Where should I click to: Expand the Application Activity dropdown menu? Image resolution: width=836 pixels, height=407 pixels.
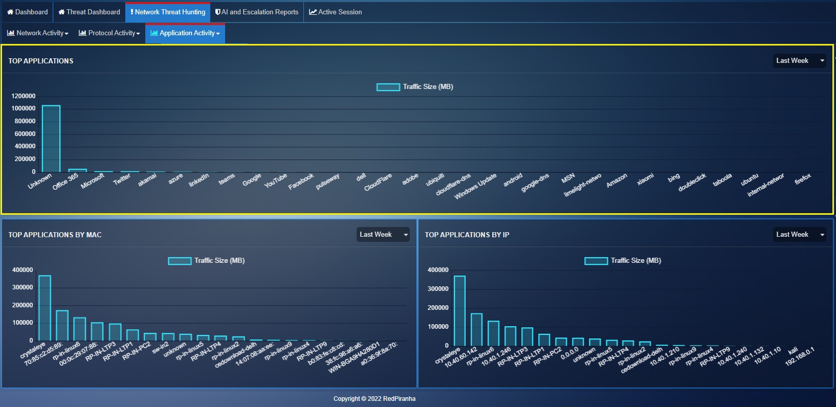185,33
